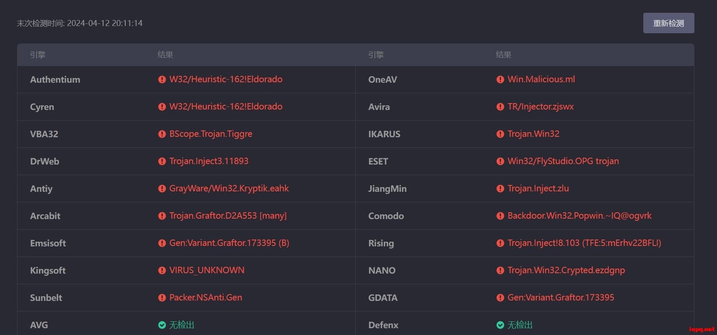Click the warning icon beside Trojan.Inject.zlu
This screenshot has height=335, width=717.
coord(500,188)
